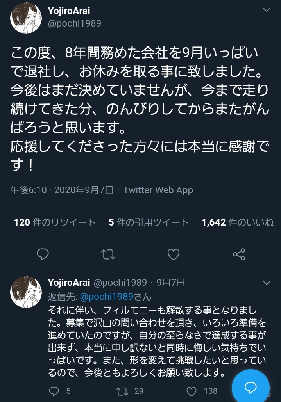Image resolution: width=281 pixels, height=402 pixels.
Task: Like the main tweet with heart icon
Action: pyautogui.click(x=173, y=254)
